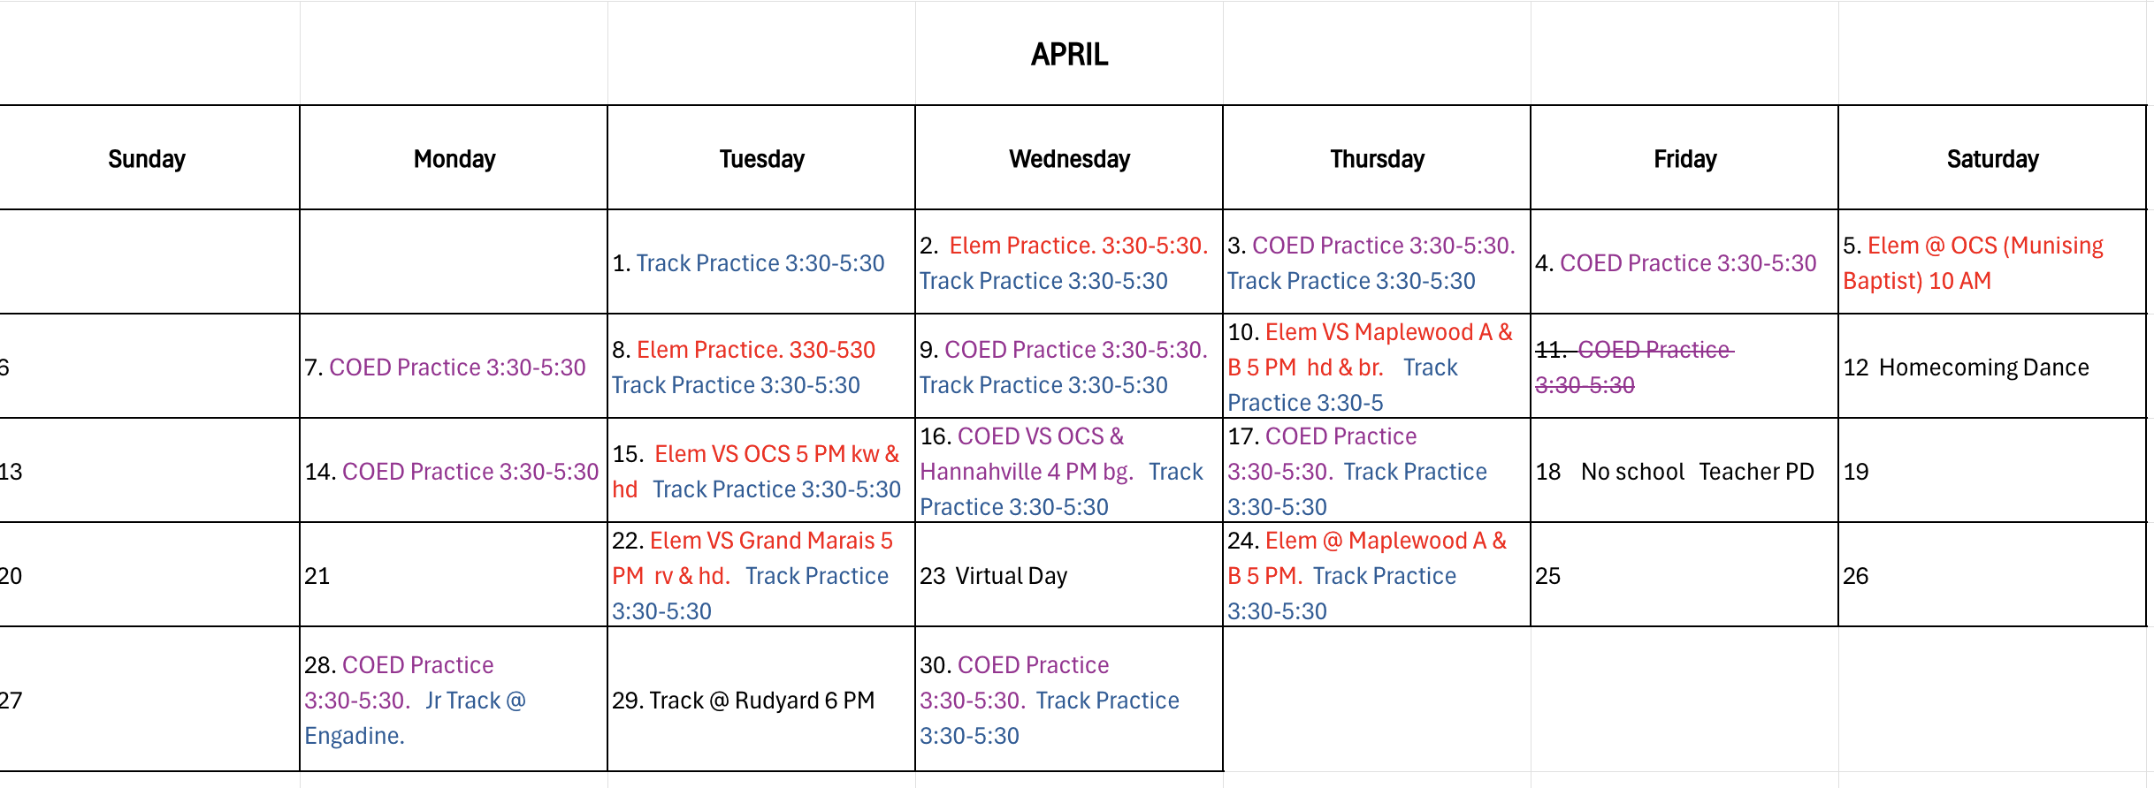
Task: Click the April 16 COED VS OCS & Hannahville cell
Action: [x=1069, y=471]
